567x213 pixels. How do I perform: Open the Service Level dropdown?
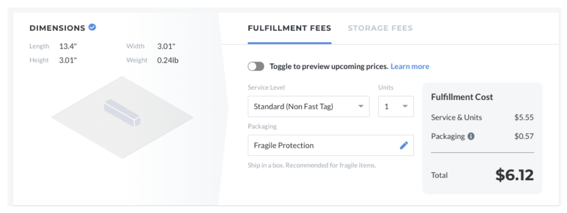(x=309, y=106)
